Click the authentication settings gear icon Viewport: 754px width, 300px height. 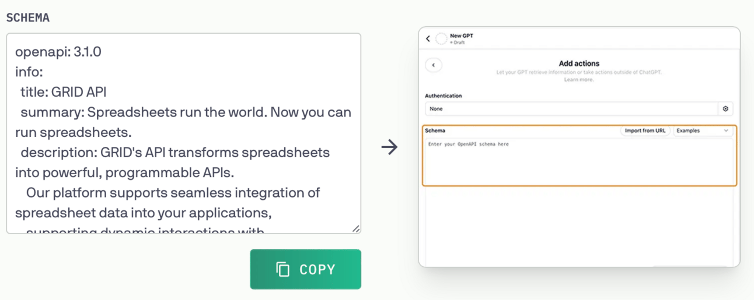[725, 108]
